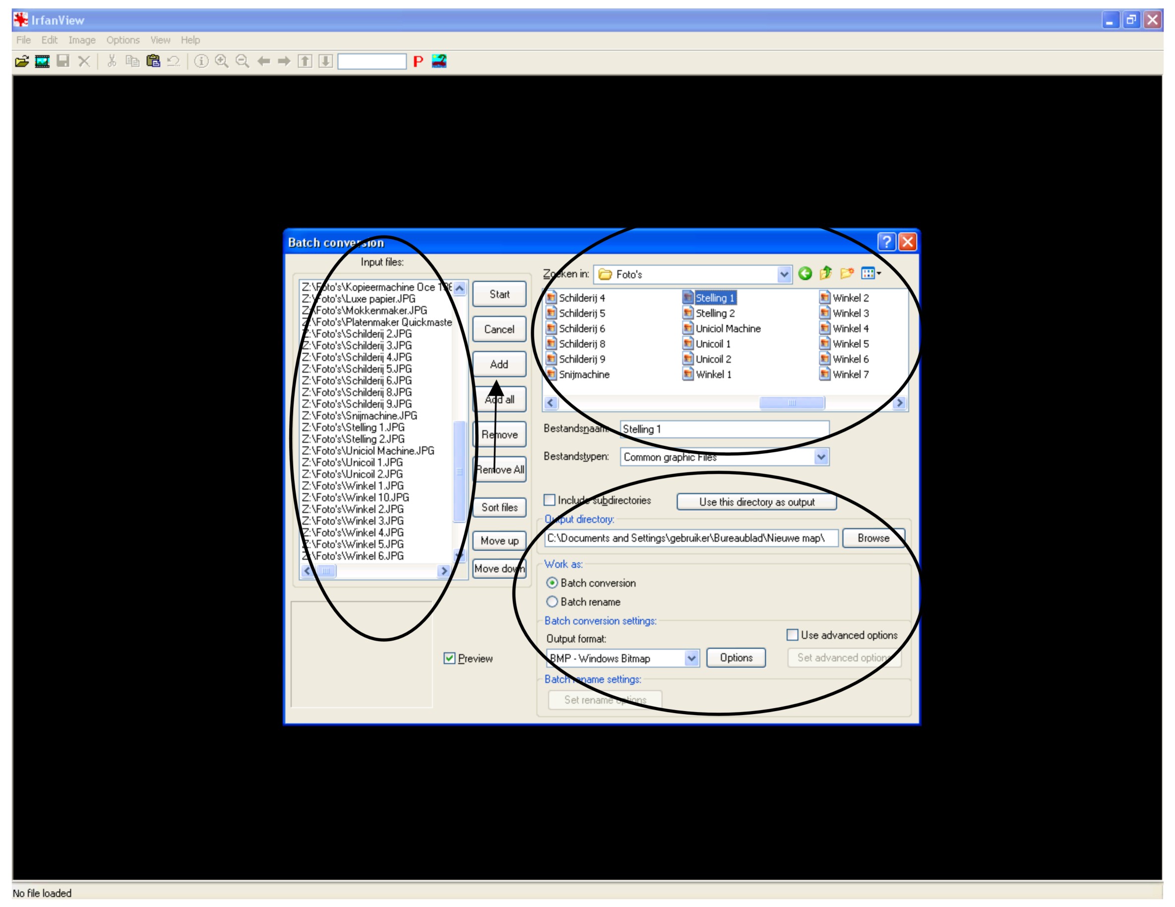Click the Zoom in magnifier icon
1175x907 pixels.
click(x=222, y=61)
